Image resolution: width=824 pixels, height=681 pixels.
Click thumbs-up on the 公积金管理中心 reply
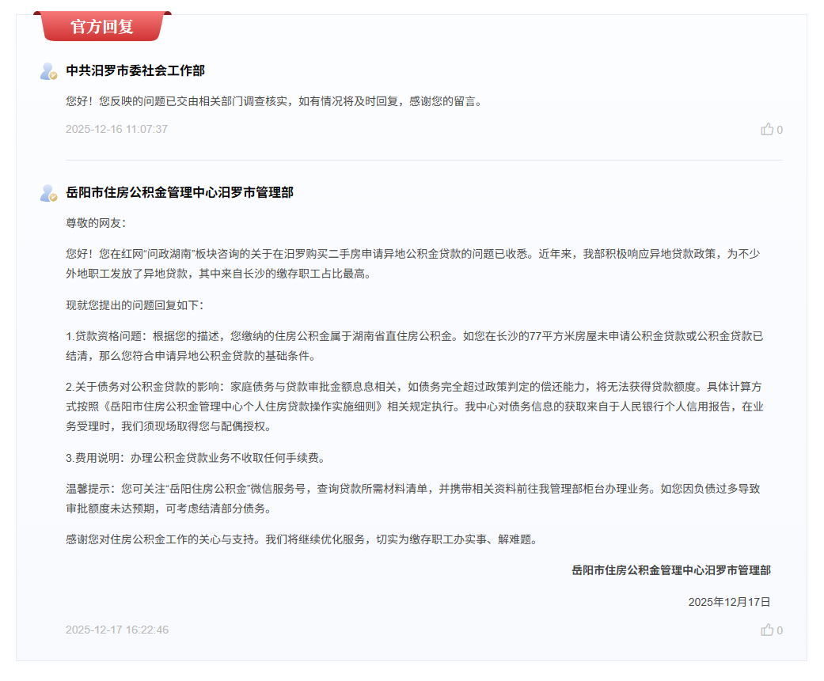[x=767, y=630]
